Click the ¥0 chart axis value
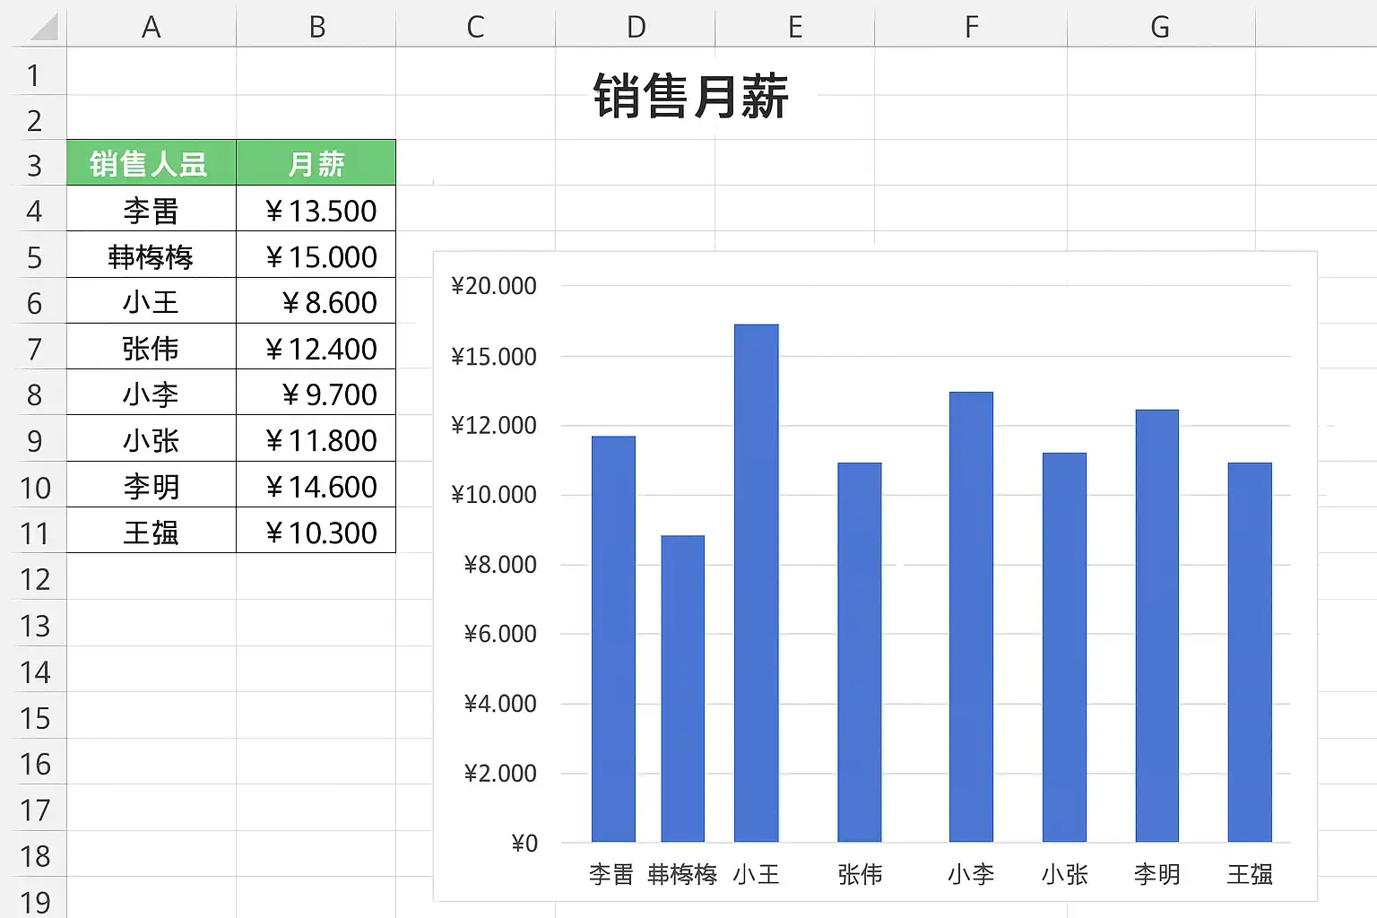Viewport: 1377px width, 918px height. tap(524, 843)
